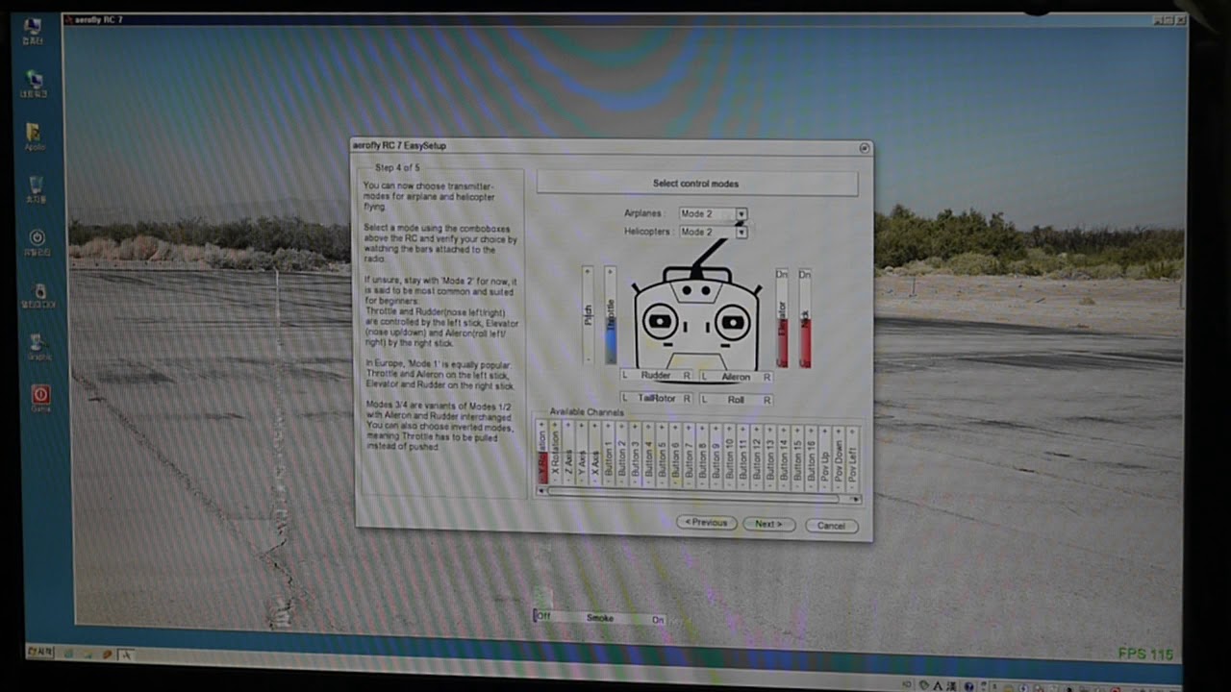Select the Button 4 channel
The width and height of the screenshot is (1231, 692).
click(x=649, y=455)
